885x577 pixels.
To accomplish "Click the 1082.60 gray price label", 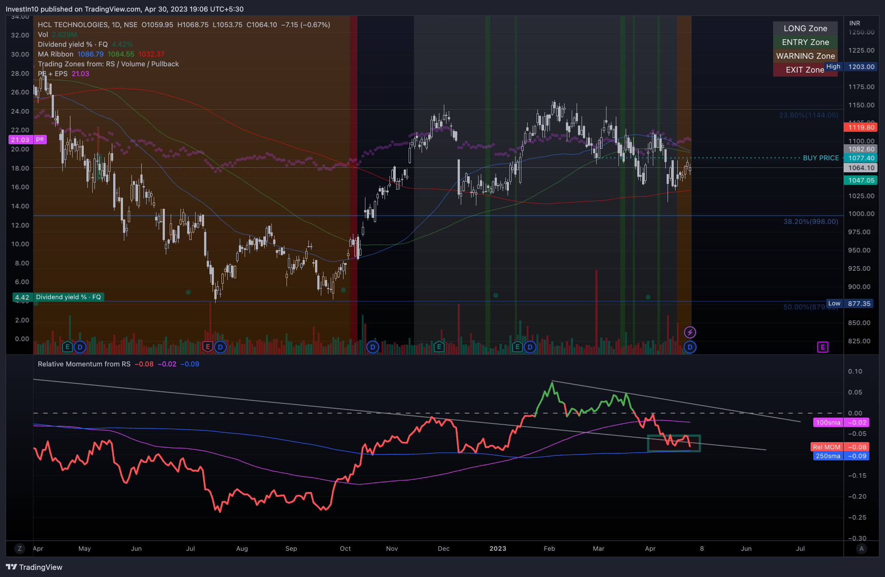I will point(861,149).
